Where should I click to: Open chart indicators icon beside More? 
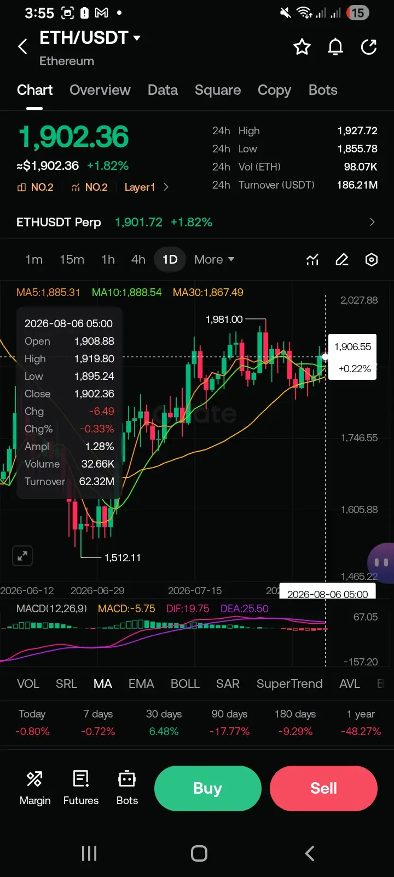pos(312,259)
